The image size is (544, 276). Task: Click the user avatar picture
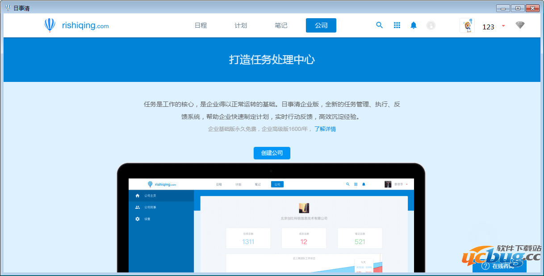point(467,25)
